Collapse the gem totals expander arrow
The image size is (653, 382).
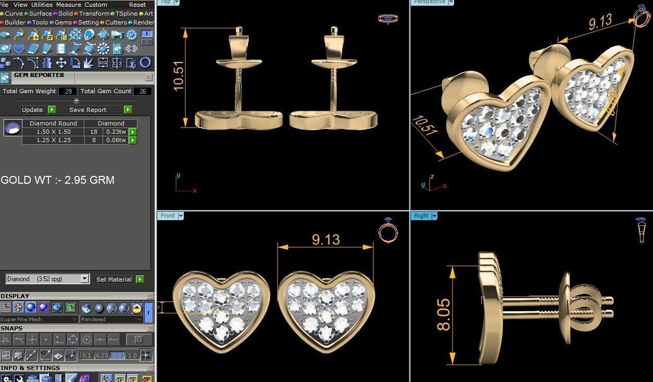coord(77,100)
